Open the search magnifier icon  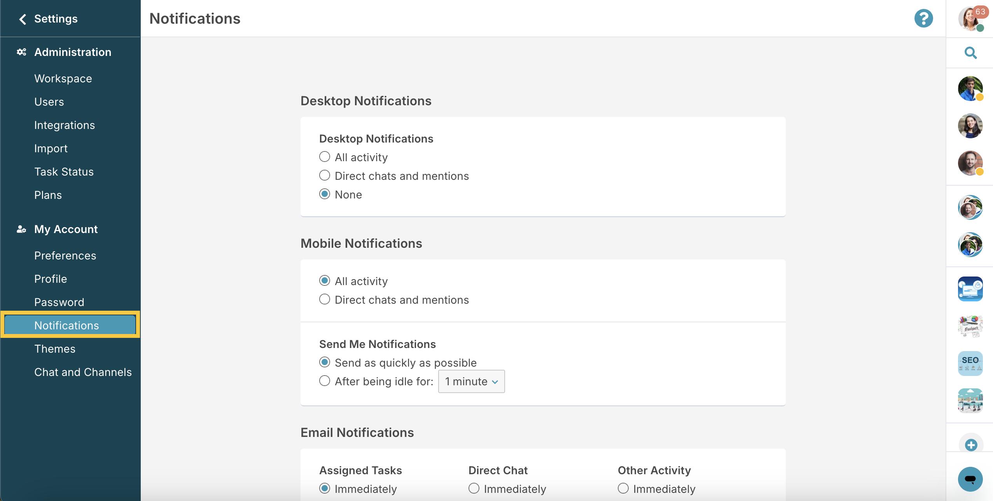tap(971, 53)
